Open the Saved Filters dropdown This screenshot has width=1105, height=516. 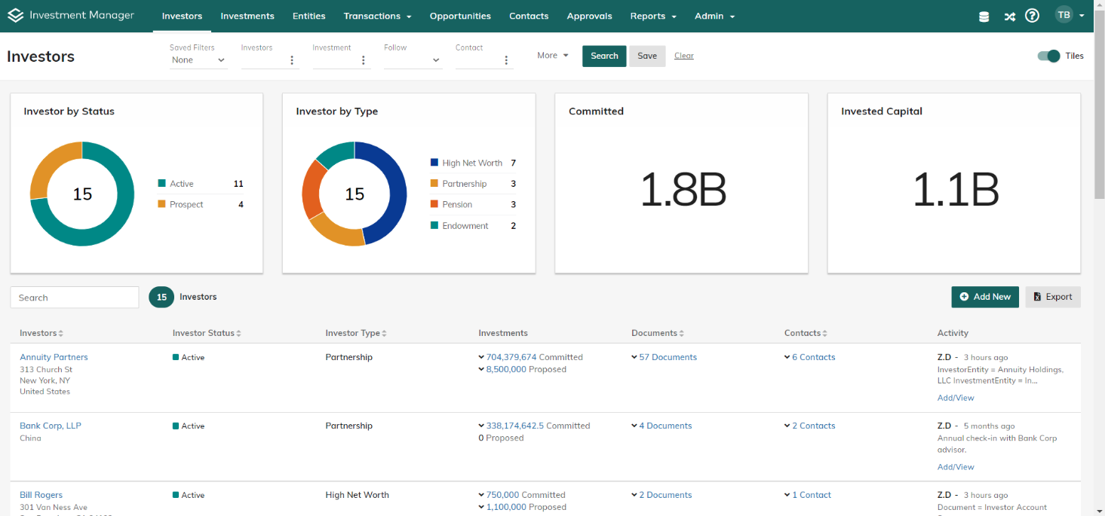coord(198,60)
